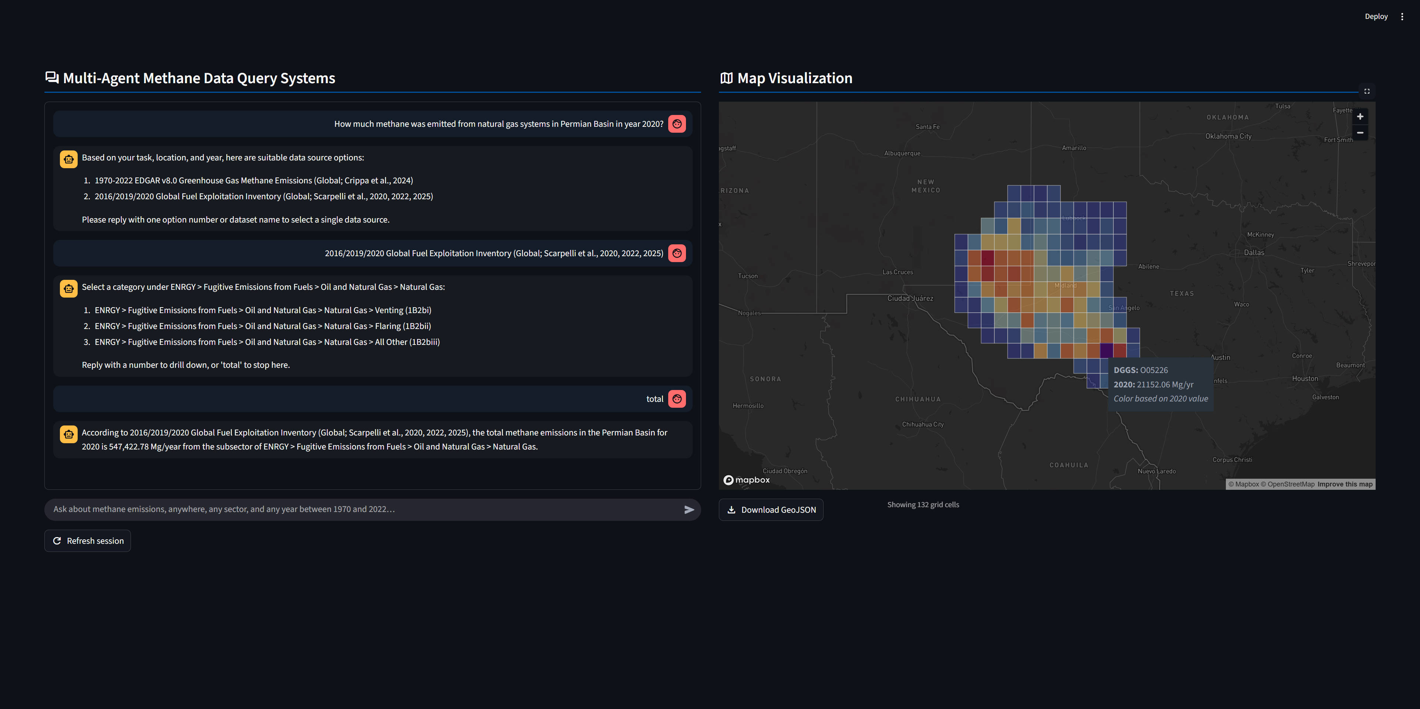Open the map fullscreen view
1420x709 pixels.
[1366, 91]
